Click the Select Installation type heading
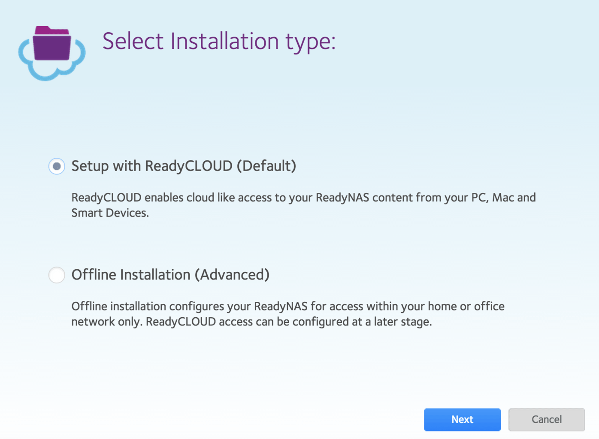 click(x=218, y=41)
